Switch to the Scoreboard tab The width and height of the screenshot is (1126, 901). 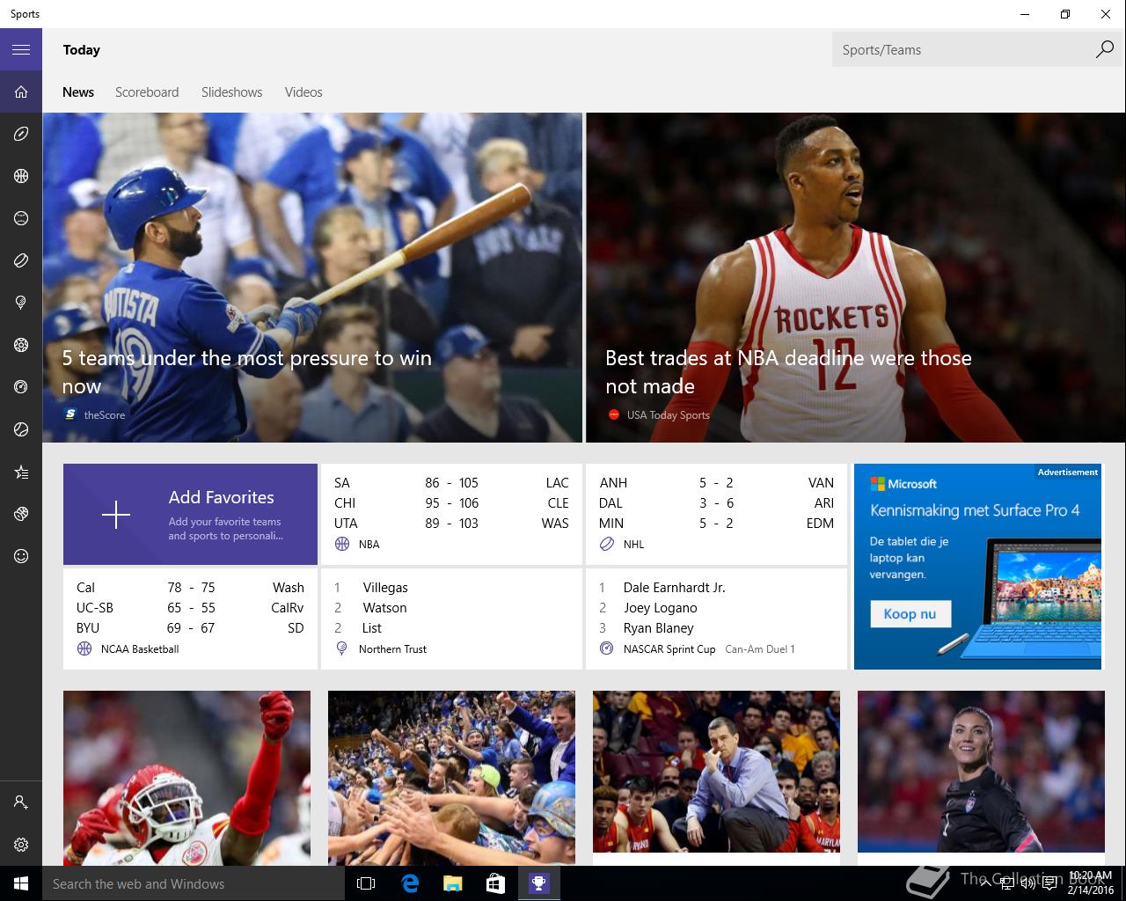click(x=147, y=92)
